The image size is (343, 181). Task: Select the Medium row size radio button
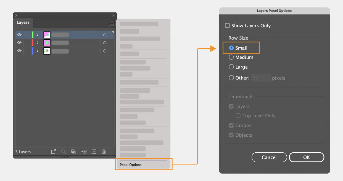click(231, 57)
